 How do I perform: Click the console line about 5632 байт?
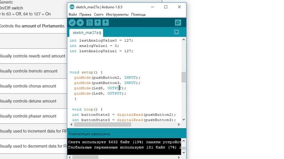click(x=124, y=142)
